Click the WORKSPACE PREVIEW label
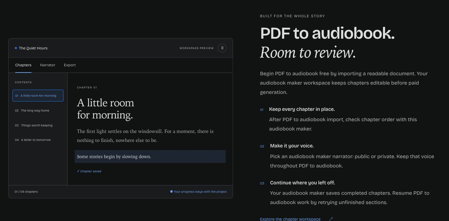The image size is (449, 221). 197,48
